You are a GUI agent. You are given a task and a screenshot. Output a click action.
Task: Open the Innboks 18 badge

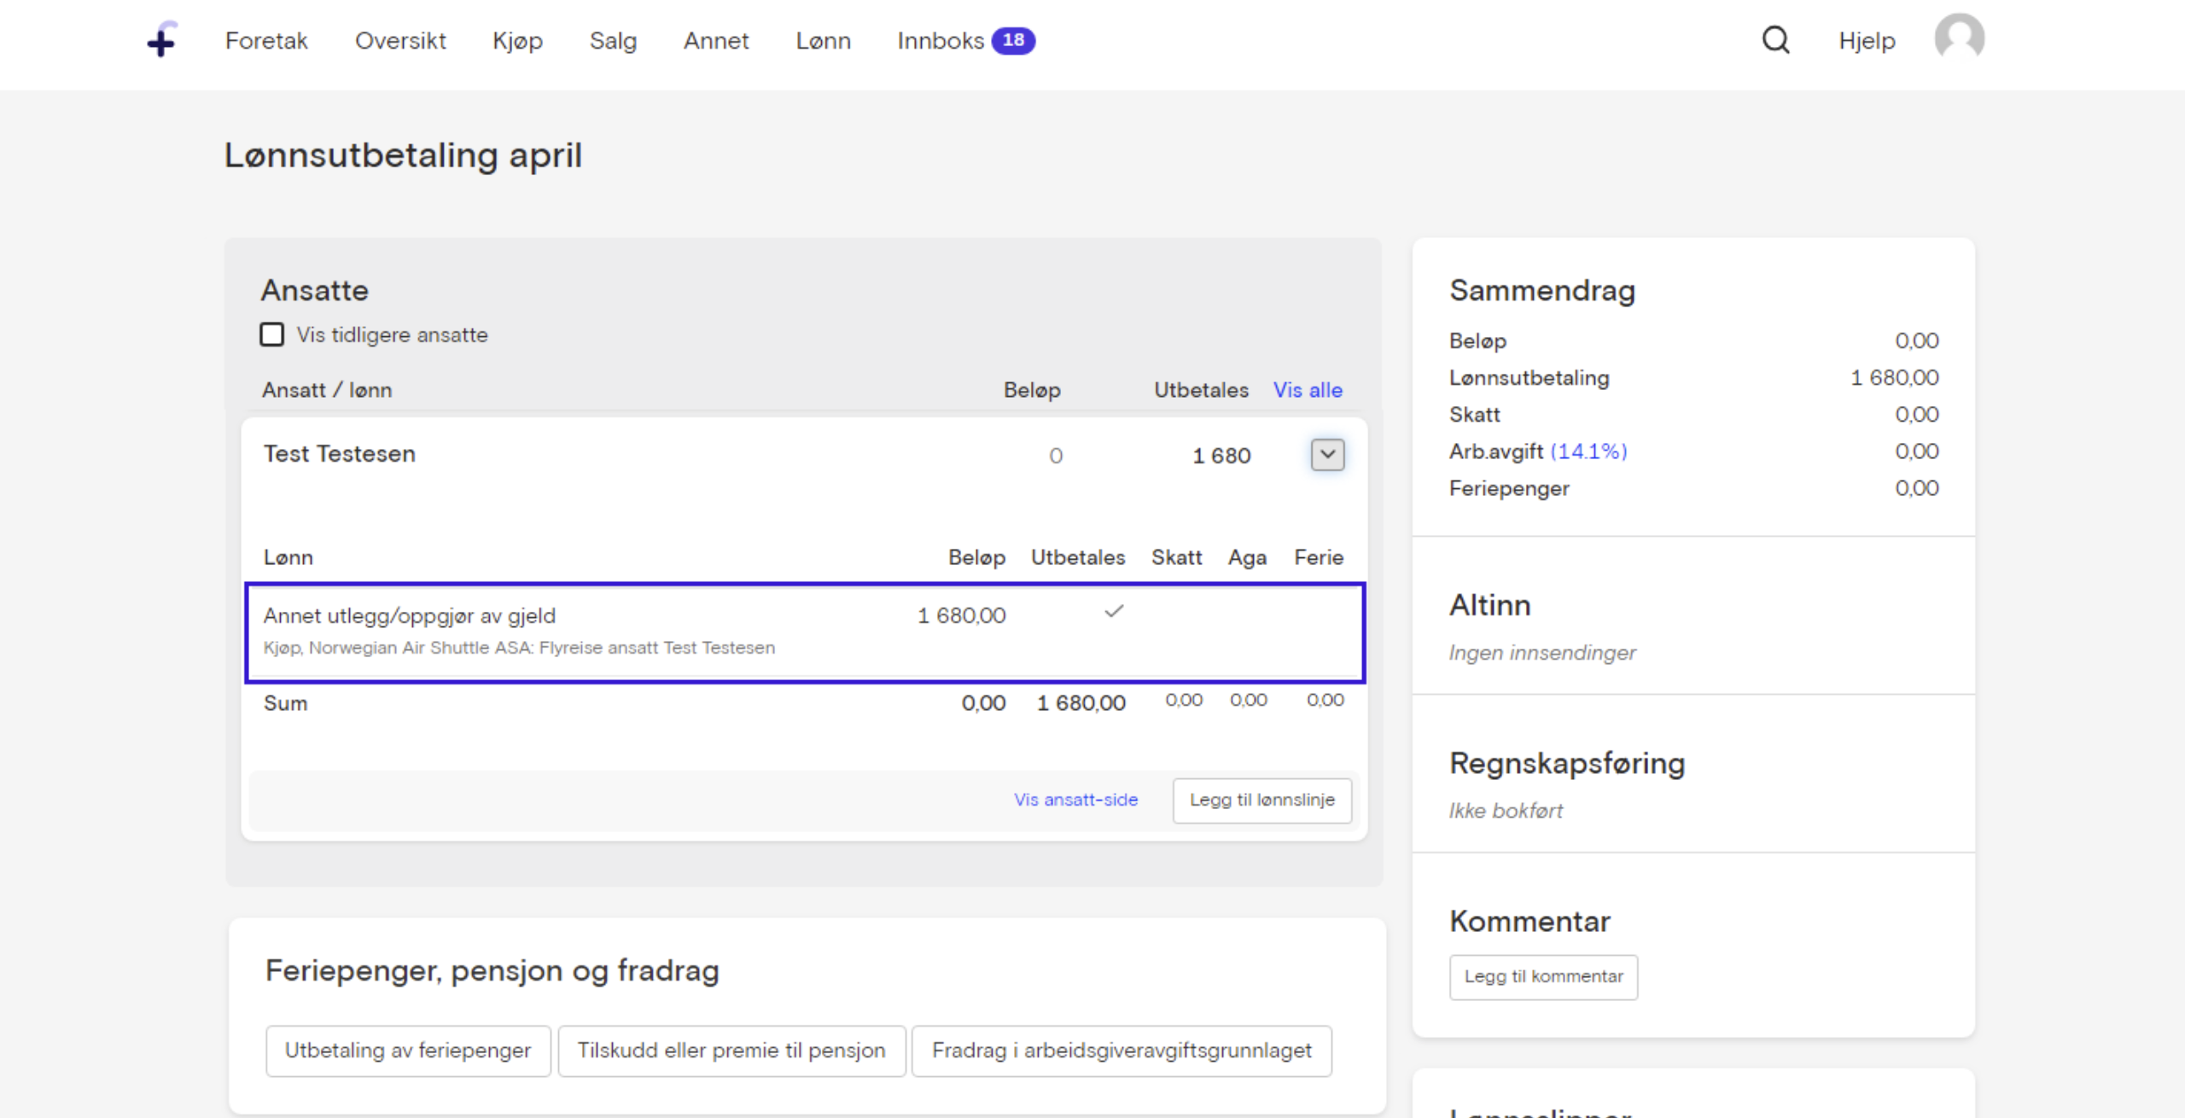pyautogui.click(x=1013, y=40)
